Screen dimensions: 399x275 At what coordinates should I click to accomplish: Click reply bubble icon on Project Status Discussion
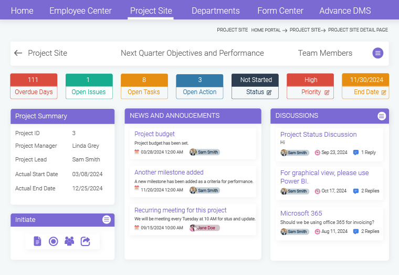click(356, 152)
